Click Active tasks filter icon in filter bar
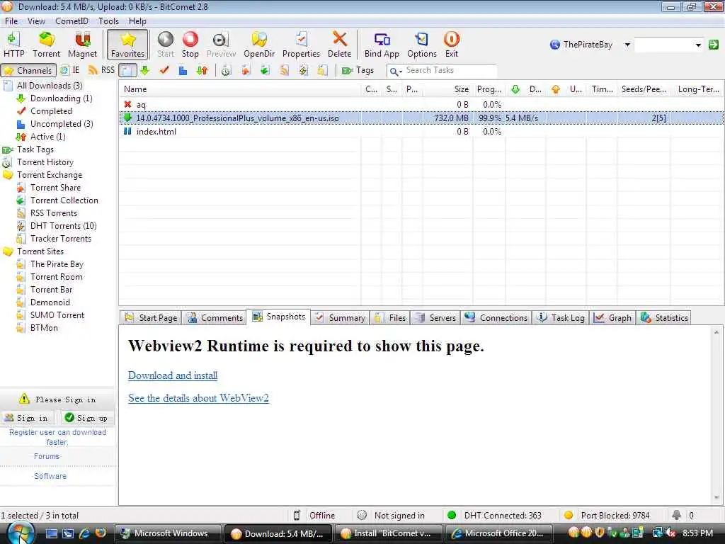The image size is (725, 544). 202,70
